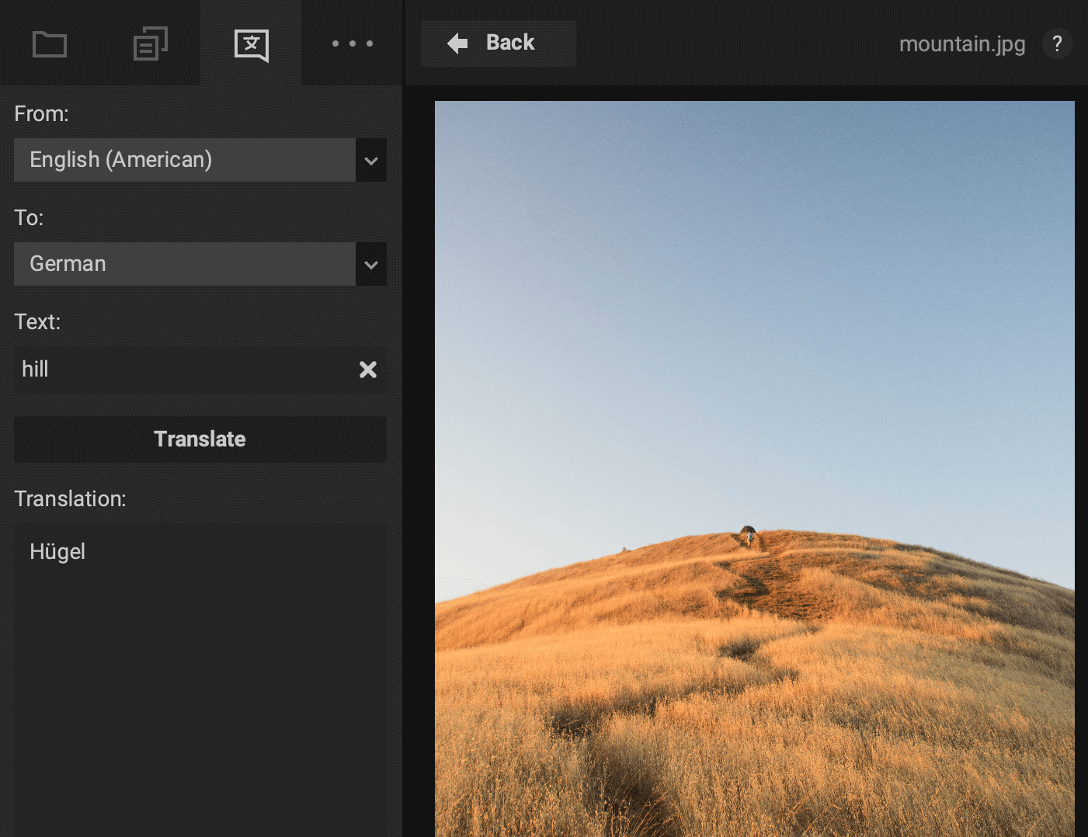Switch to the text documents icon tab
Screen dimensions: 1088x837
(x=150, y=44)
